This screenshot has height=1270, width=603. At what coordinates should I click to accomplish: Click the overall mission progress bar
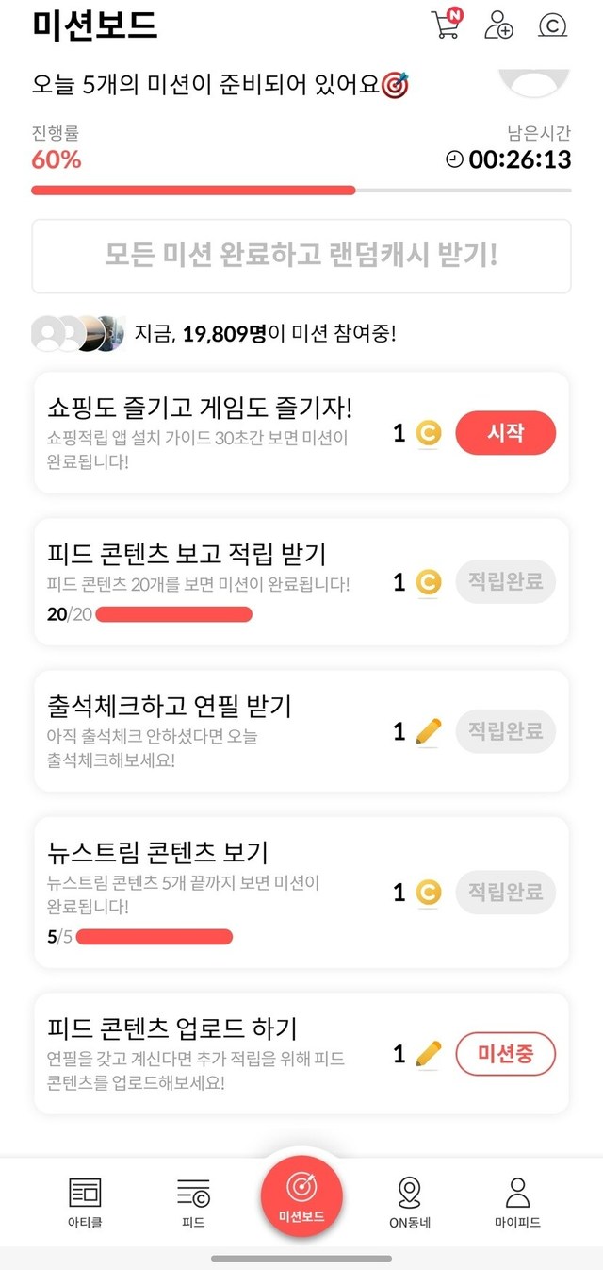[x=301, y=190]
